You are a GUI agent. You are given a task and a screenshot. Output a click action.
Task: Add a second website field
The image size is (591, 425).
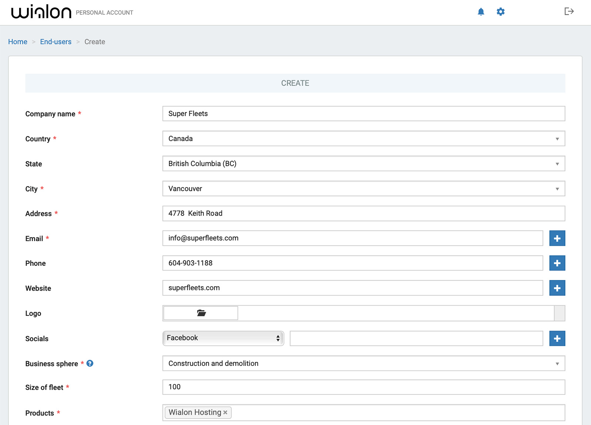tap(557, 288)
